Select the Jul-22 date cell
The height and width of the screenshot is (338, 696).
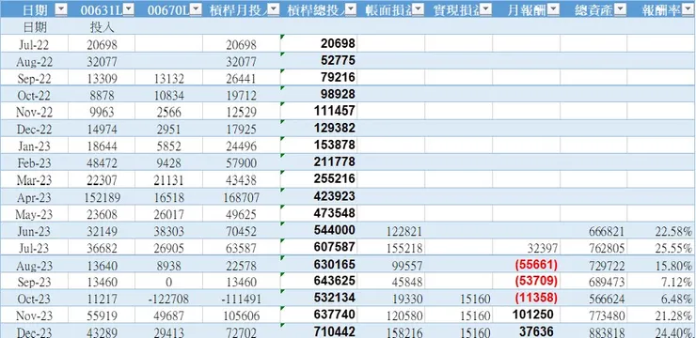34,44
